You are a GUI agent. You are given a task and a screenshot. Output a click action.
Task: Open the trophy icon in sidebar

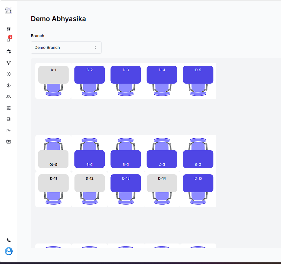point(9,63)
